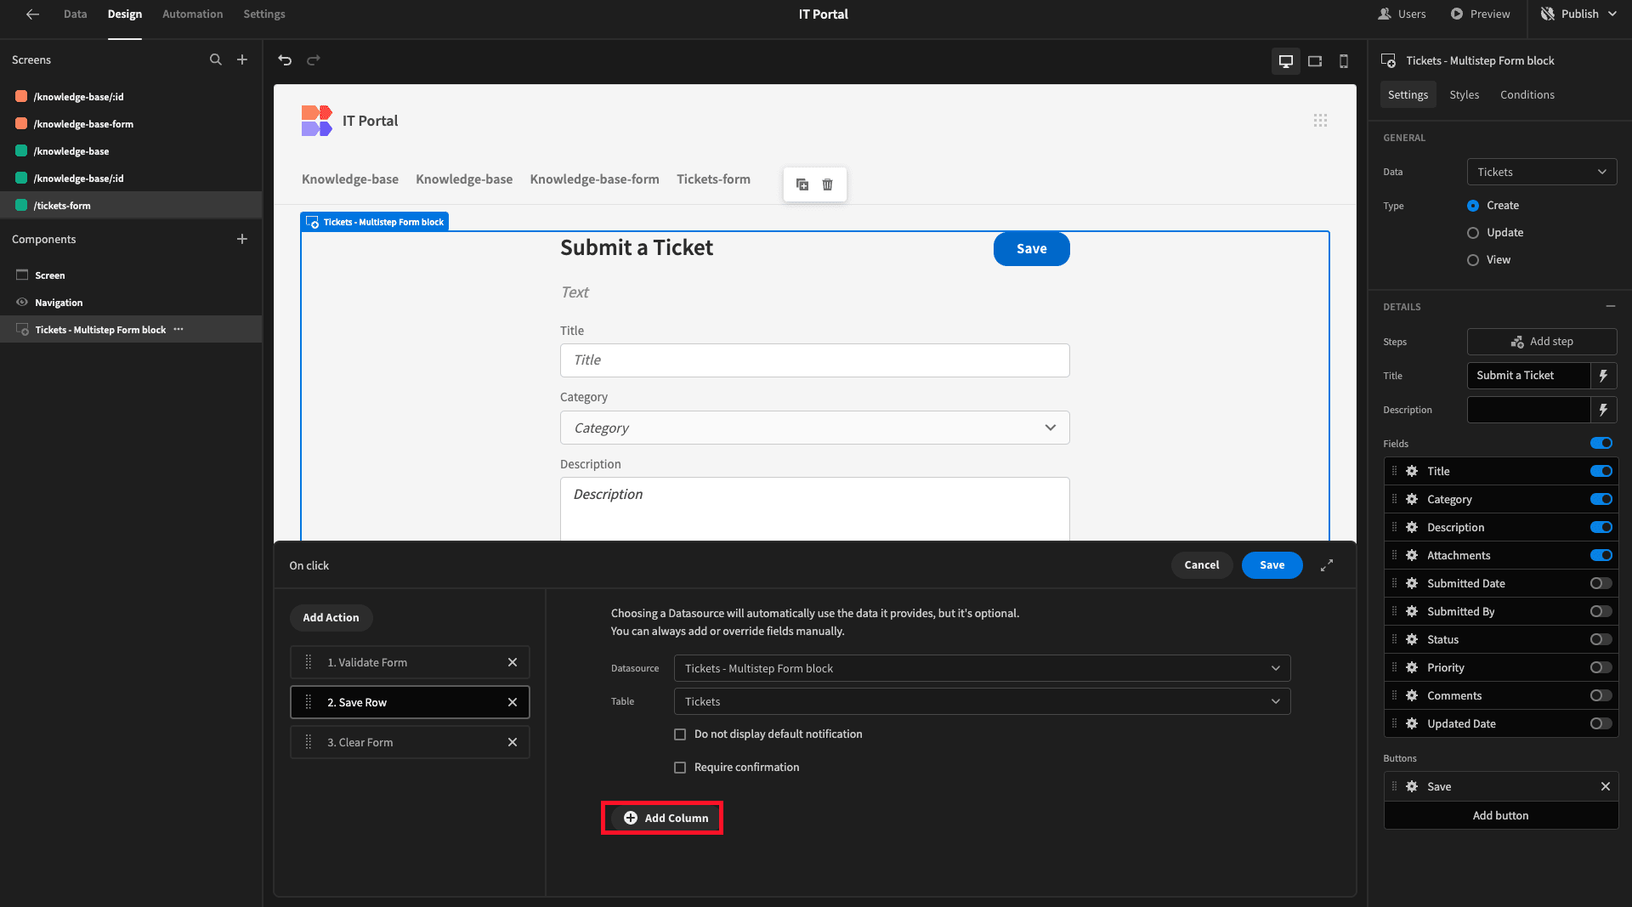Image resolution: width=1632 pixels, height=907 pixels.
Task: Open Title field binding lightning icon
Action: 1603,376
